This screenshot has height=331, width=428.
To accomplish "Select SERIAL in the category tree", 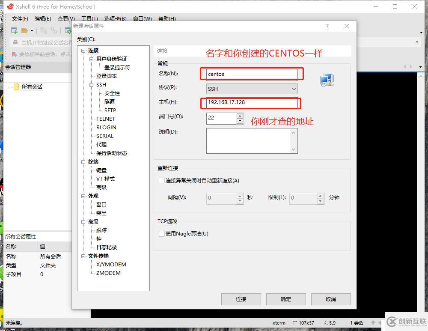I will [x=105, y=136].
